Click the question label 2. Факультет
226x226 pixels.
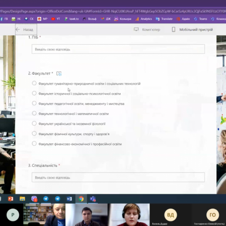(x=39, y=74)
